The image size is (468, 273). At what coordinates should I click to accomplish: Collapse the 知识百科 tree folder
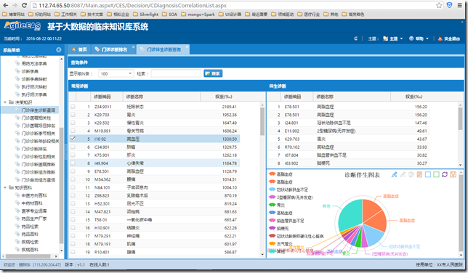(x=5, y=187)
